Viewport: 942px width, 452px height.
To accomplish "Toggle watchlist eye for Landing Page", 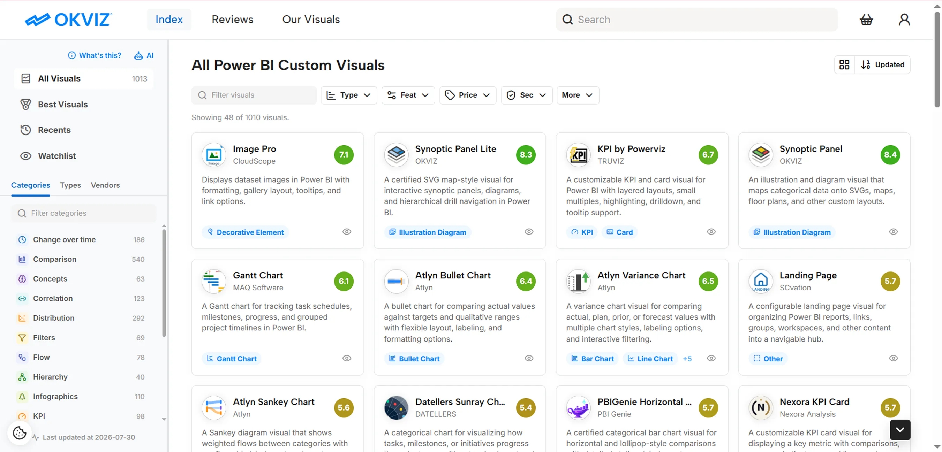I will point(893,359).
